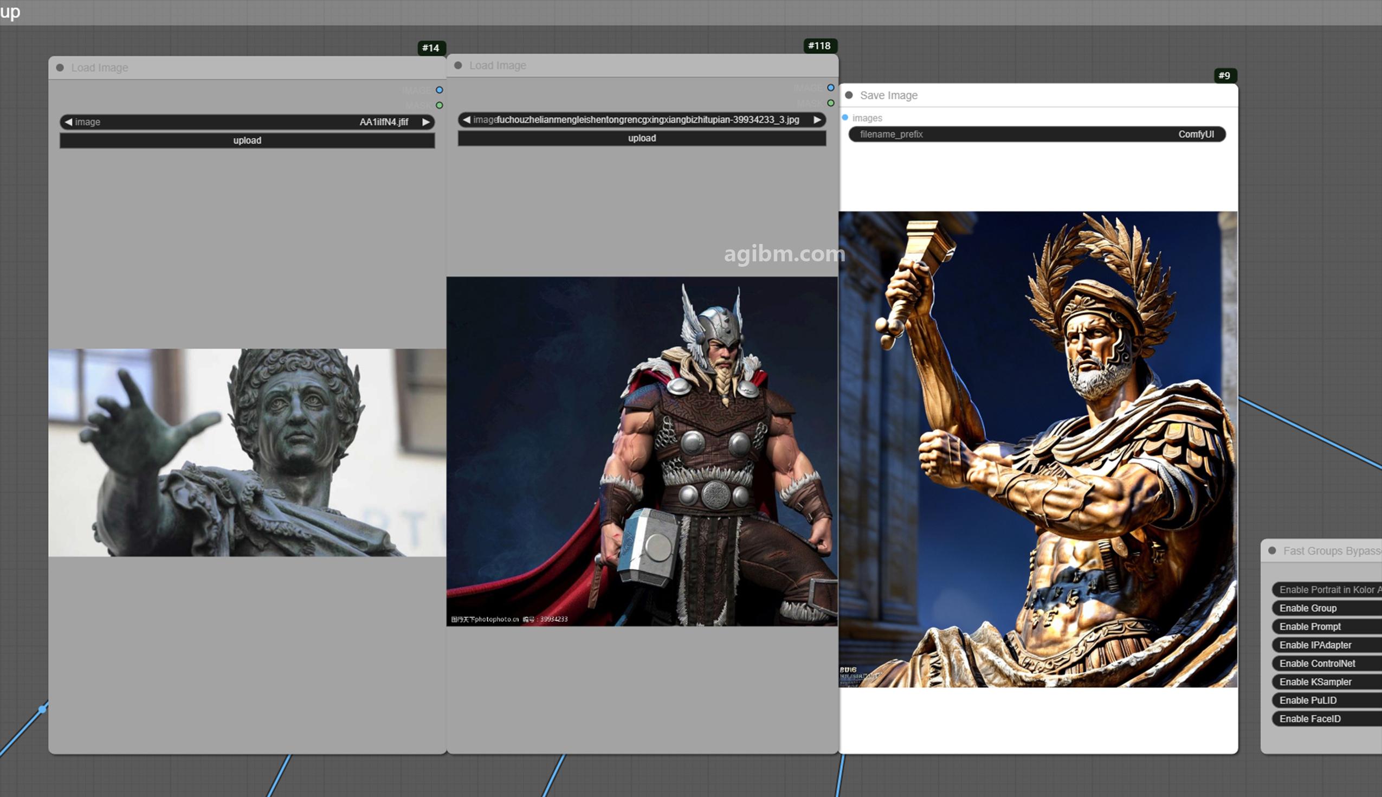This screenshot has width=1382, height=797.
Task: Click the Thor figure preview thumbnail
Action: click(x=642, y=452)
